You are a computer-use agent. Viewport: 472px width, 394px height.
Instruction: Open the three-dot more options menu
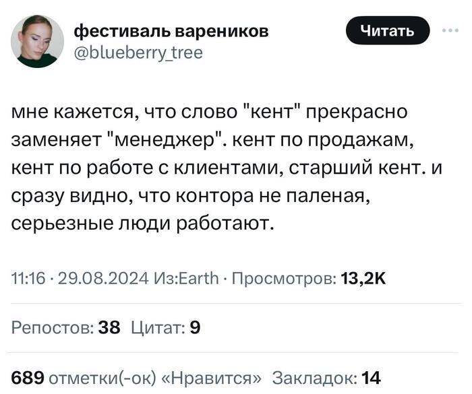[448, 31]
